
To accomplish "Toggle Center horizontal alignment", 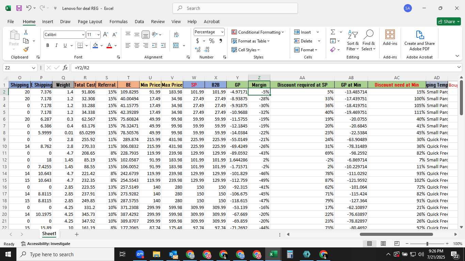I will pos(137,46).
